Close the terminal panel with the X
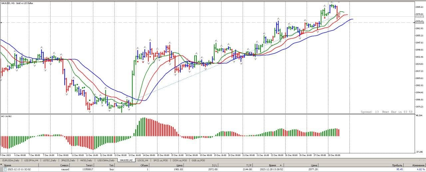The image size is (426, 172). [1, 165]
